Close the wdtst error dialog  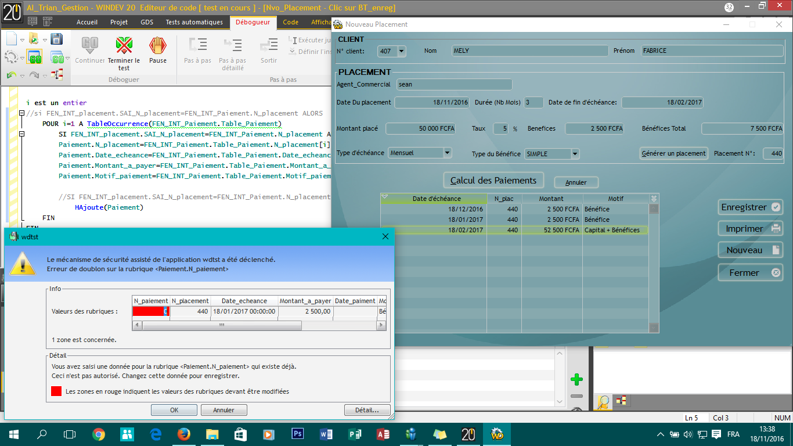pos(385,236)
